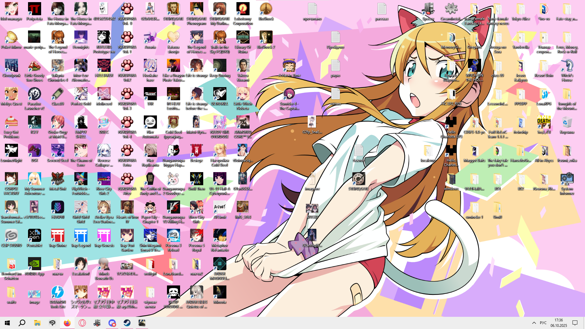Launch Steam from the taskbar

pyautogui.click(x=127, y=323)
